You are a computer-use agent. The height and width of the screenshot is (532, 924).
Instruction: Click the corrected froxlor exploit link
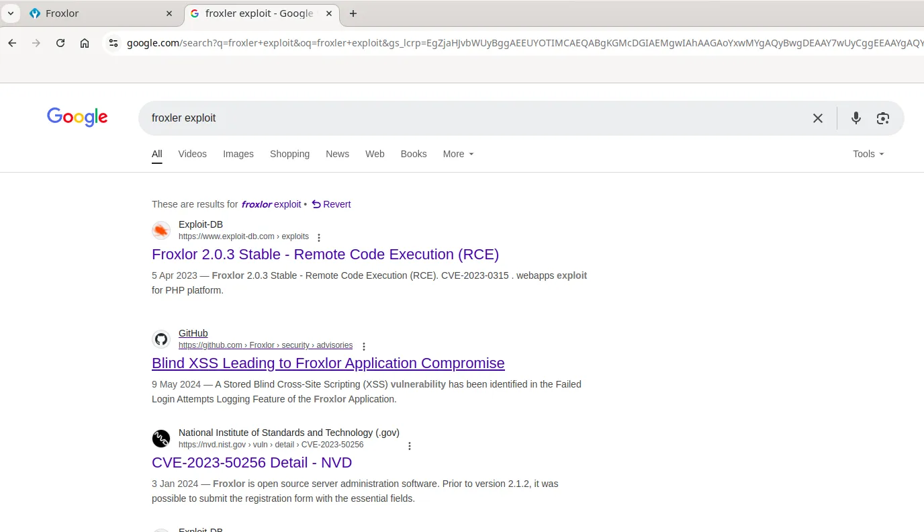pyautogui.click(x=271, y=204)
